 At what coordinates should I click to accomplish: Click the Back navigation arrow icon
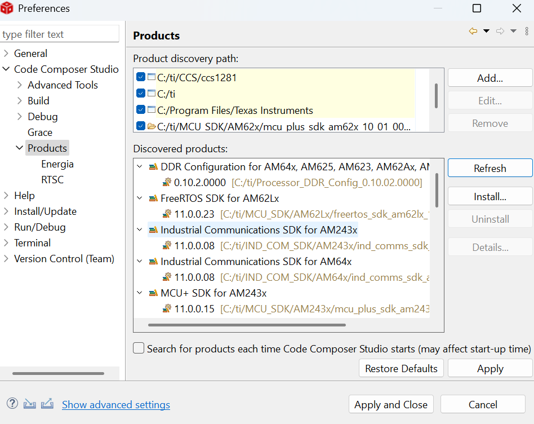(x=473, y=31)
